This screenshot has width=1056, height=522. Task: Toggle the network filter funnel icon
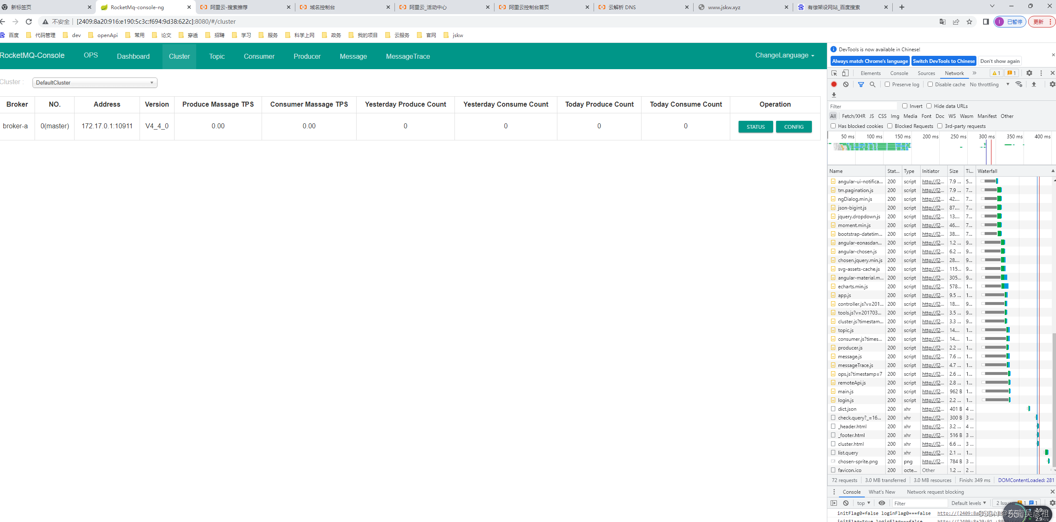pyautogui.click(x=861, y=84)
